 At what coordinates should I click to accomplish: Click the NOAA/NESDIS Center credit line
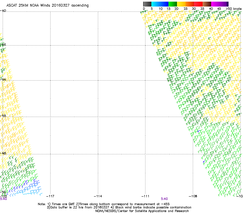[142, 211]
